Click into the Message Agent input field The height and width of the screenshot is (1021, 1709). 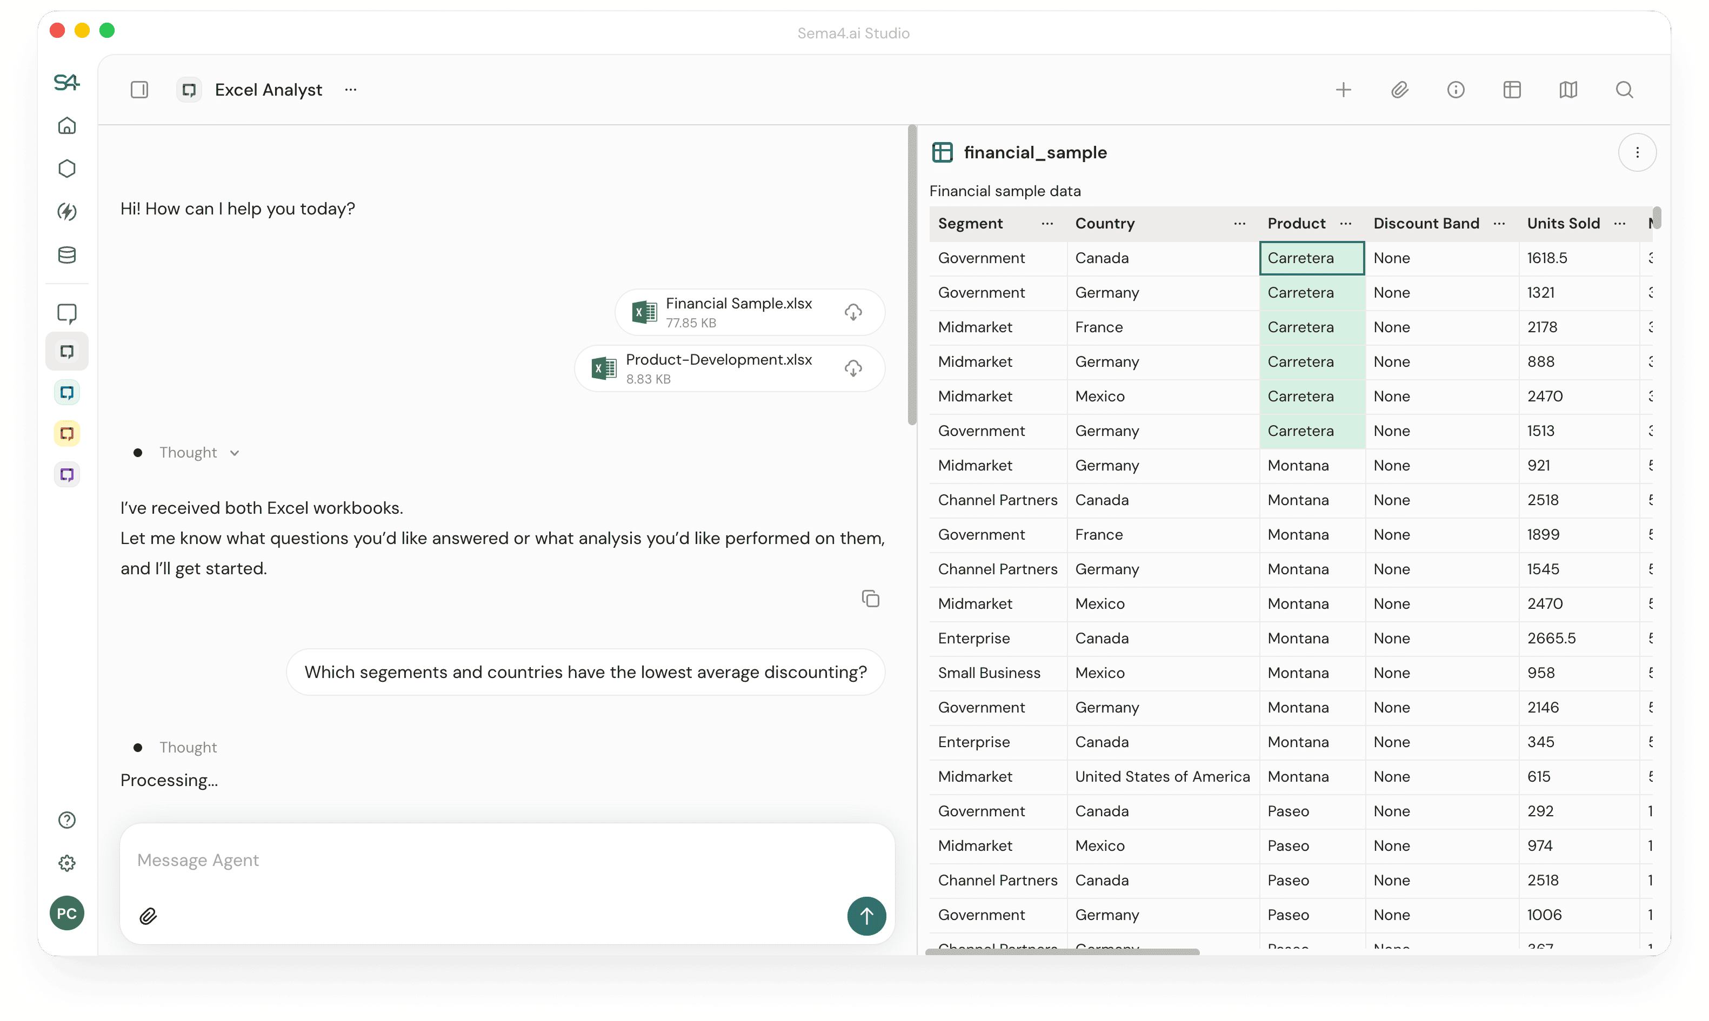[x=482, y=860]
